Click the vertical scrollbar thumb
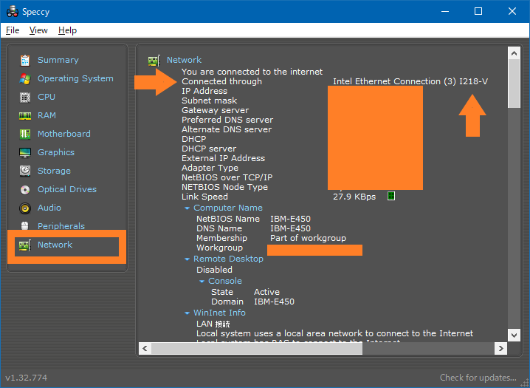The height and width of the screenshot is (388, 530). (x=514, y=84)
